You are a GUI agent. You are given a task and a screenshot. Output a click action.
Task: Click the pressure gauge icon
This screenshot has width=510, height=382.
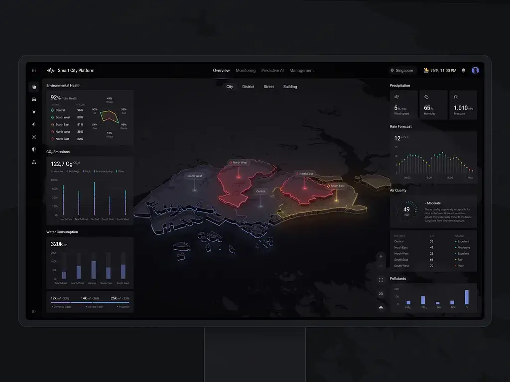click(x=456, y=97)
